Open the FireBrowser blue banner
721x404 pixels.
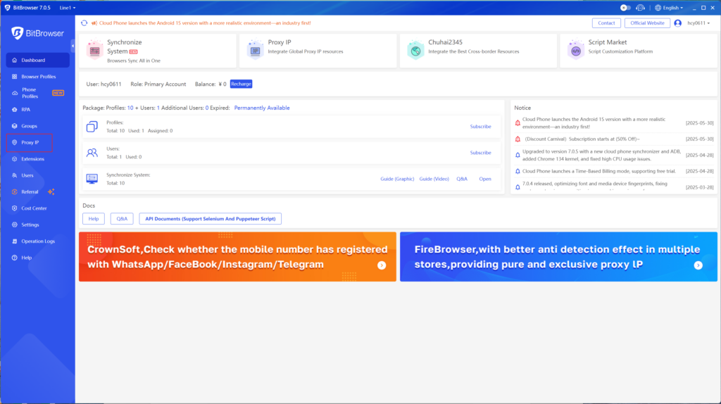point(558,256)
